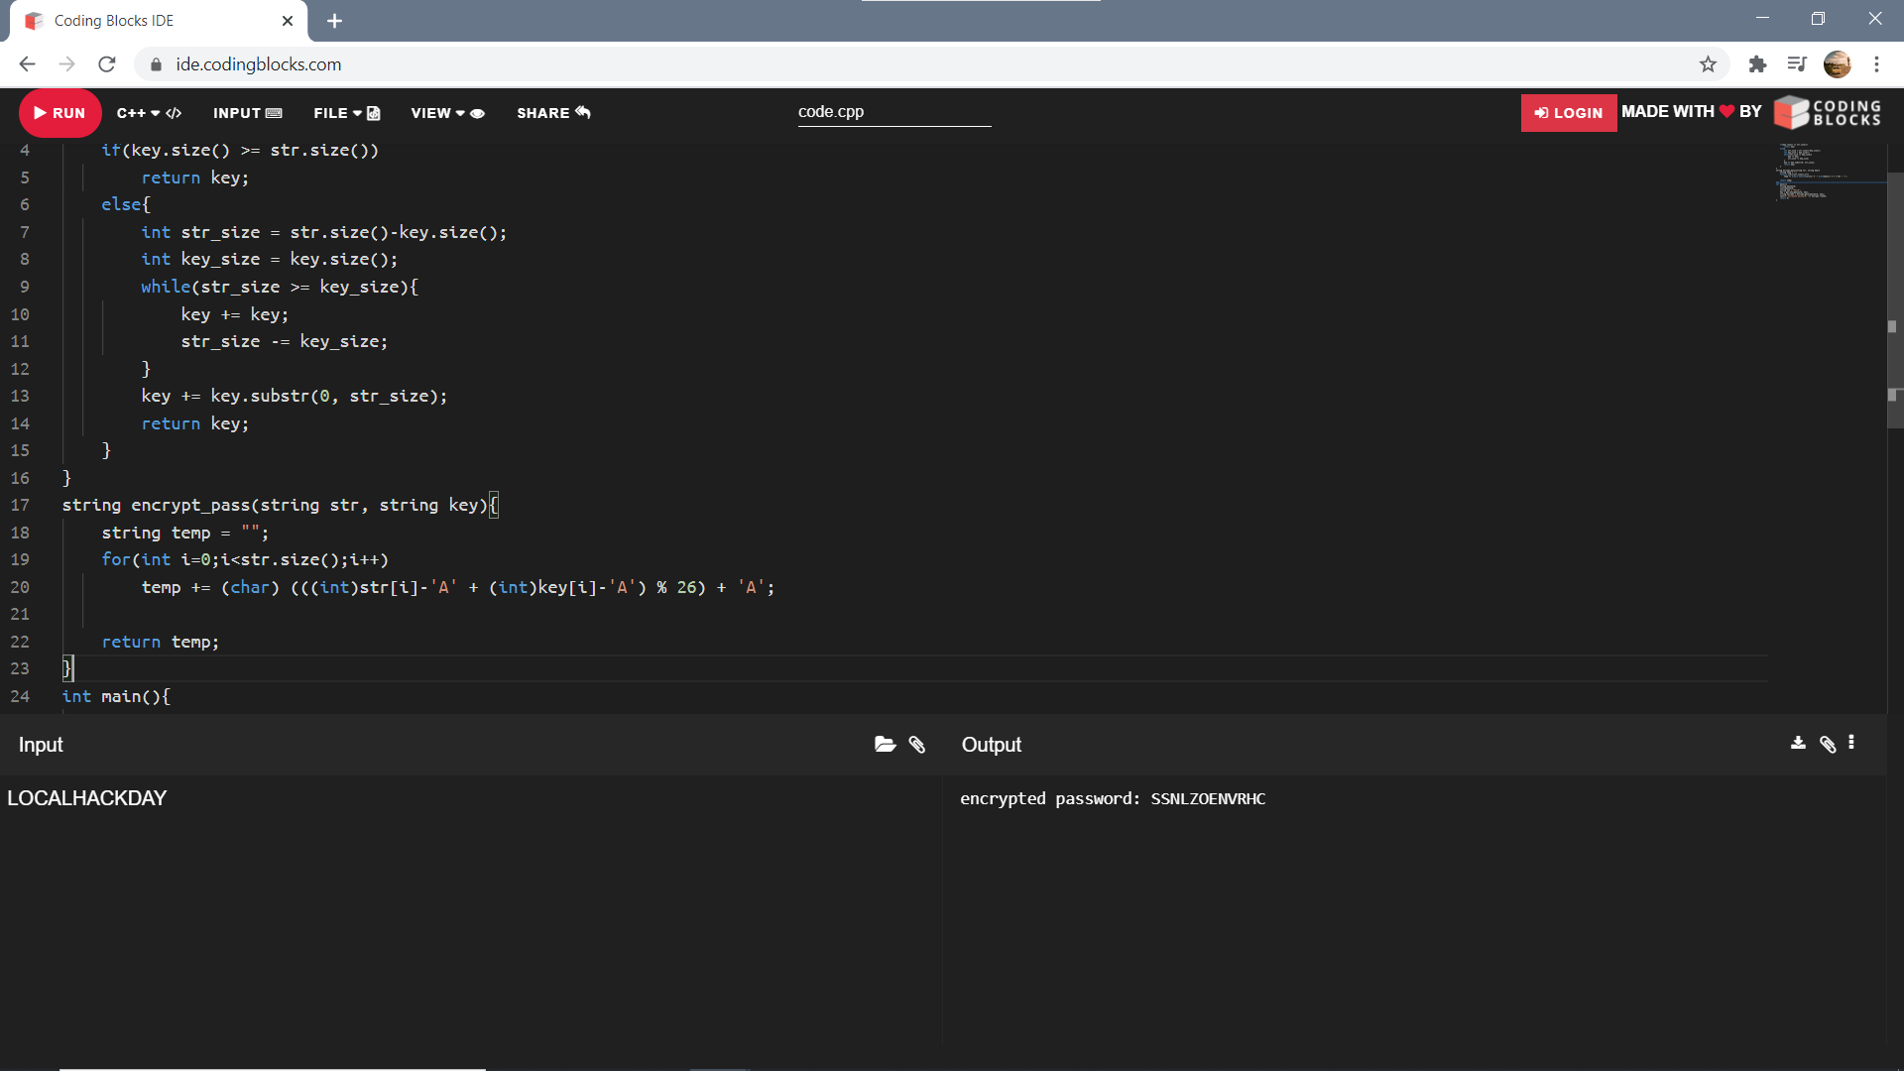Bookmark page with the star icon
1904x1071 pixels.
[x=1708, y=64]
